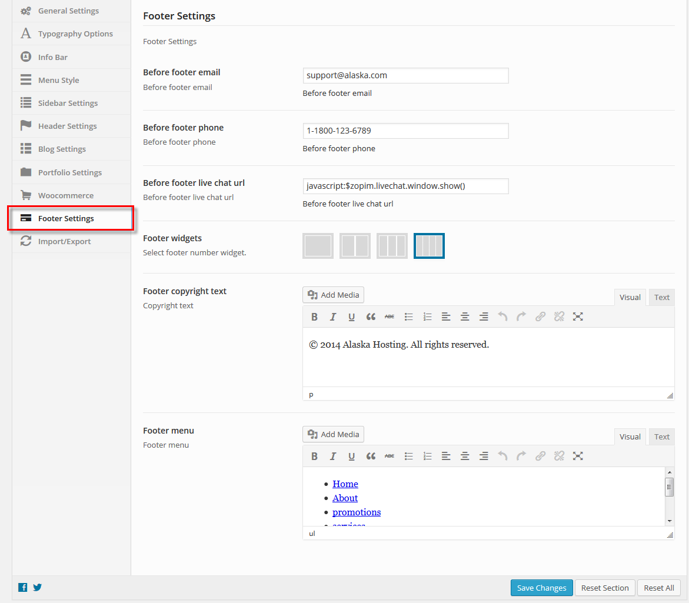
Task: Switch Footer copyright editor to Visual tab
Action: tap(630, 297)
